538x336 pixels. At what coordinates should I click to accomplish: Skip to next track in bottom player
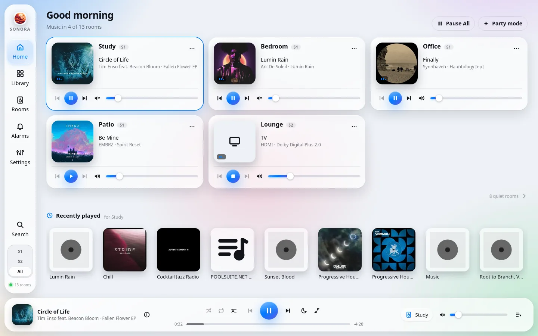coord(288,311)
